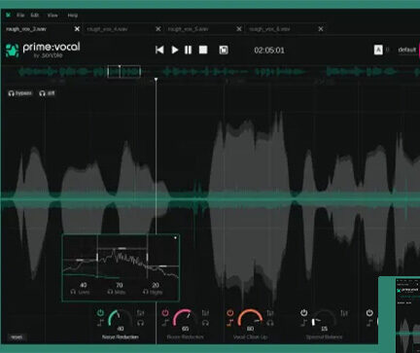
Task: Click the prime:vocal logo icon
Action: pos(13,51)
